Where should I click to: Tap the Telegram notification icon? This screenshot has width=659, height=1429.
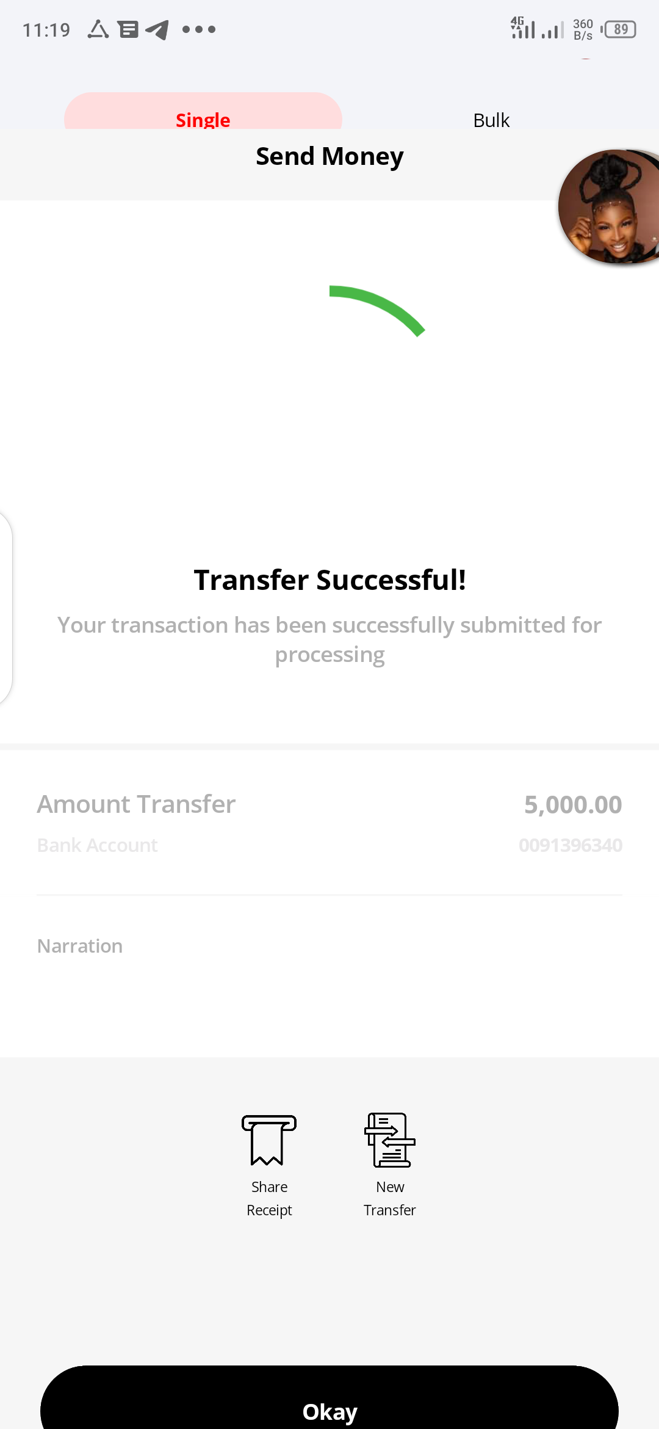(157, 29)
